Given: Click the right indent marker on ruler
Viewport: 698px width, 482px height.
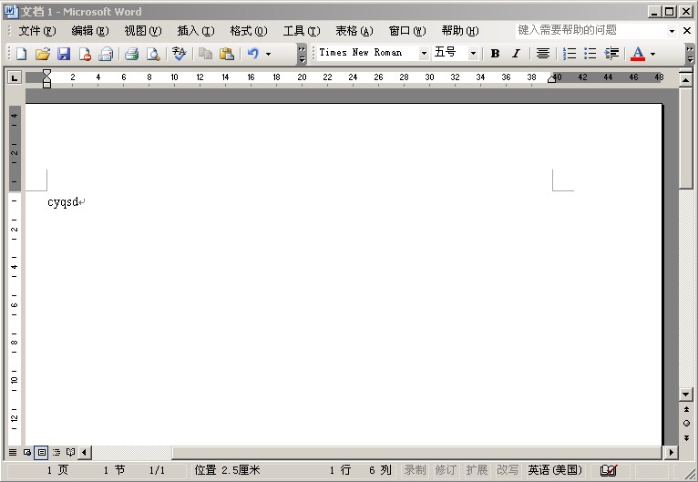Looking at the screenshot, I should pyautogui.click(x=552, y=79).
